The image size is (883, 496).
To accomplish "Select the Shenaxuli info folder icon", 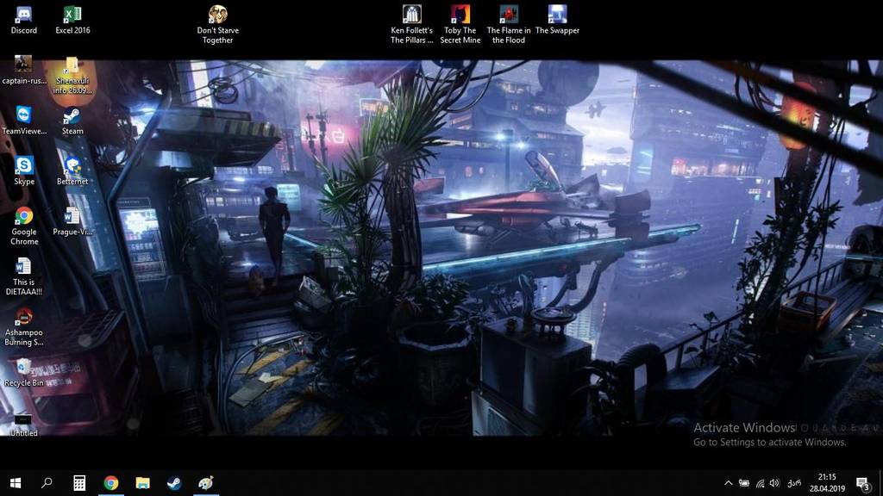I will tap(72, 76).
